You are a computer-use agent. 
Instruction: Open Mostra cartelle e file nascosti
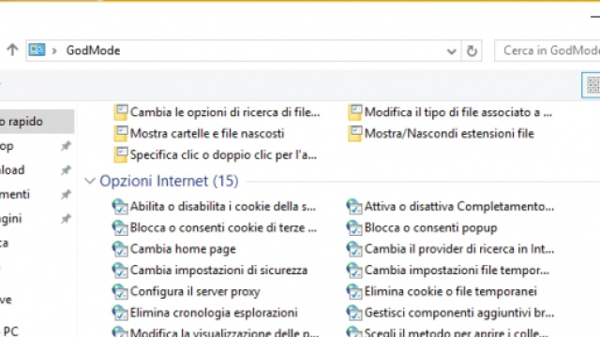[x=207, y=134]
